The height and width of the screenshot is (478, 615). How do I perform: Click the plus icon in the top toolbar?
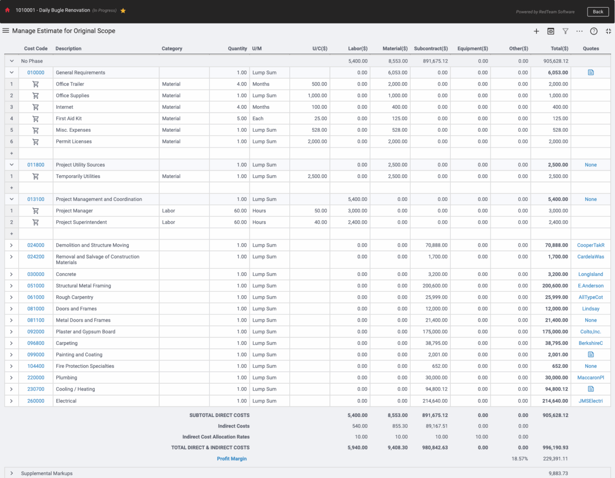pos(536,31)
